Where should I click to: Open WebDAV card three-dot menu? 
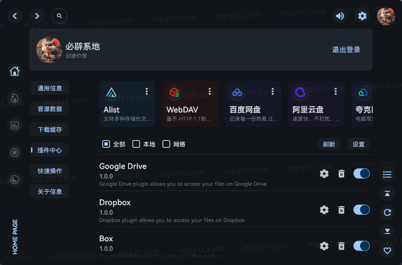[x=210, y=91]
